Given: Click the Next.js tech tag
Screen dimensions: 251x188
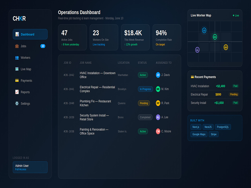Looking at the screenshot, I should pyautogui.click(x=196, y=127).
